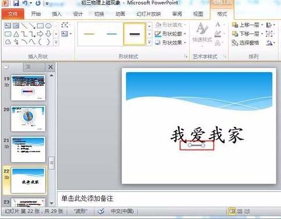
Task: Open the Align objects dropdown
Action: point(271,25)
